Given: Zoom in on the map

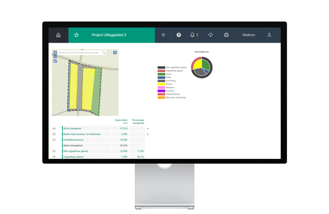Looking at the screenshot, I should (55, 53).
